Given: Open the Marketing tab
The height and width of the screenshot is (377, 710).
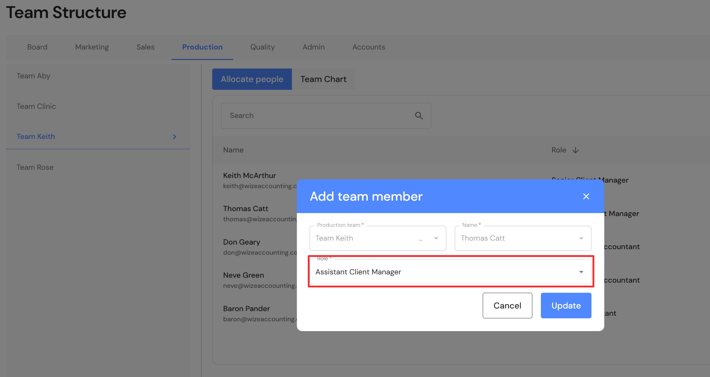Looking at the screenshot, I should point(92,47).
